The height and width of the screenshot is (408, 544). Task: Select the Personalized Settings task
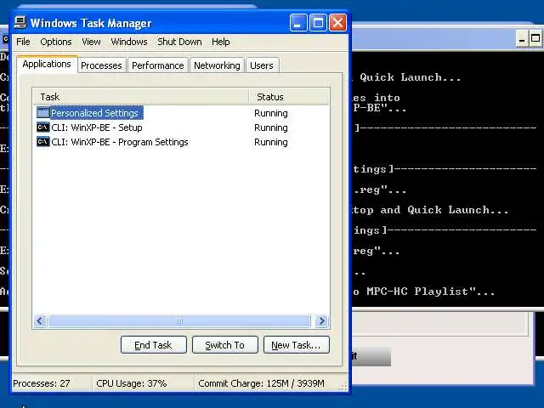[x=94, y=113]
